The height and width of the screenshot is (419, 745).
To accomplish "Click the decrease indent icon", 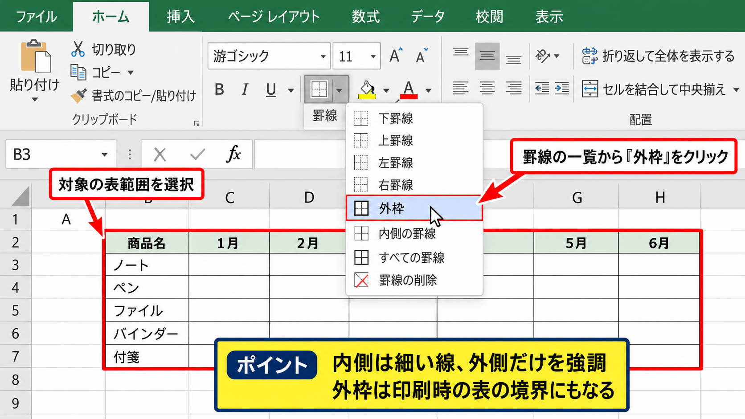I will pos(542,88).
